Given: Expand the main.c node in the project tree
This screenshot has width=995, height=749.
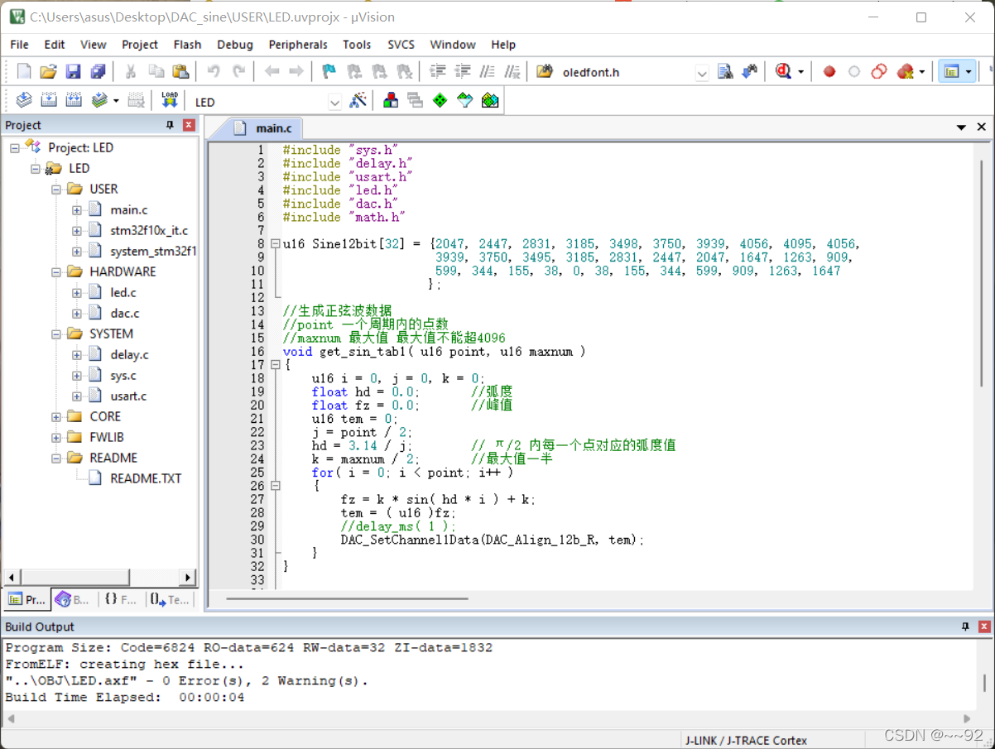Looking at the screenshot, I should [77, 209].
